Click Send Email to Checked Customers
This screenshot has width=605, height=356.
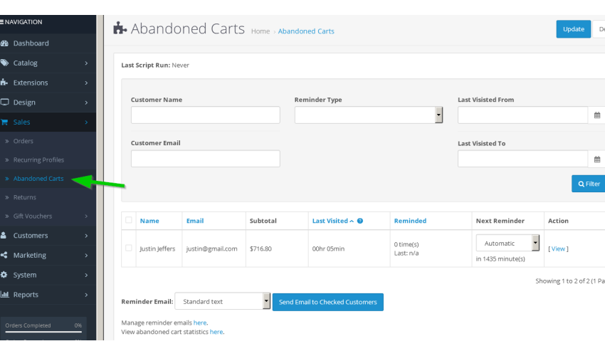(328, 302)
